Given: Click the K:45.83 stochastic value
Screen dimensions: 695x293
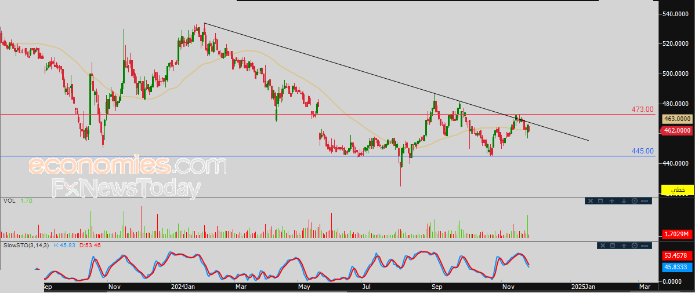Looking at the screenshot, I should coord(64,245).
